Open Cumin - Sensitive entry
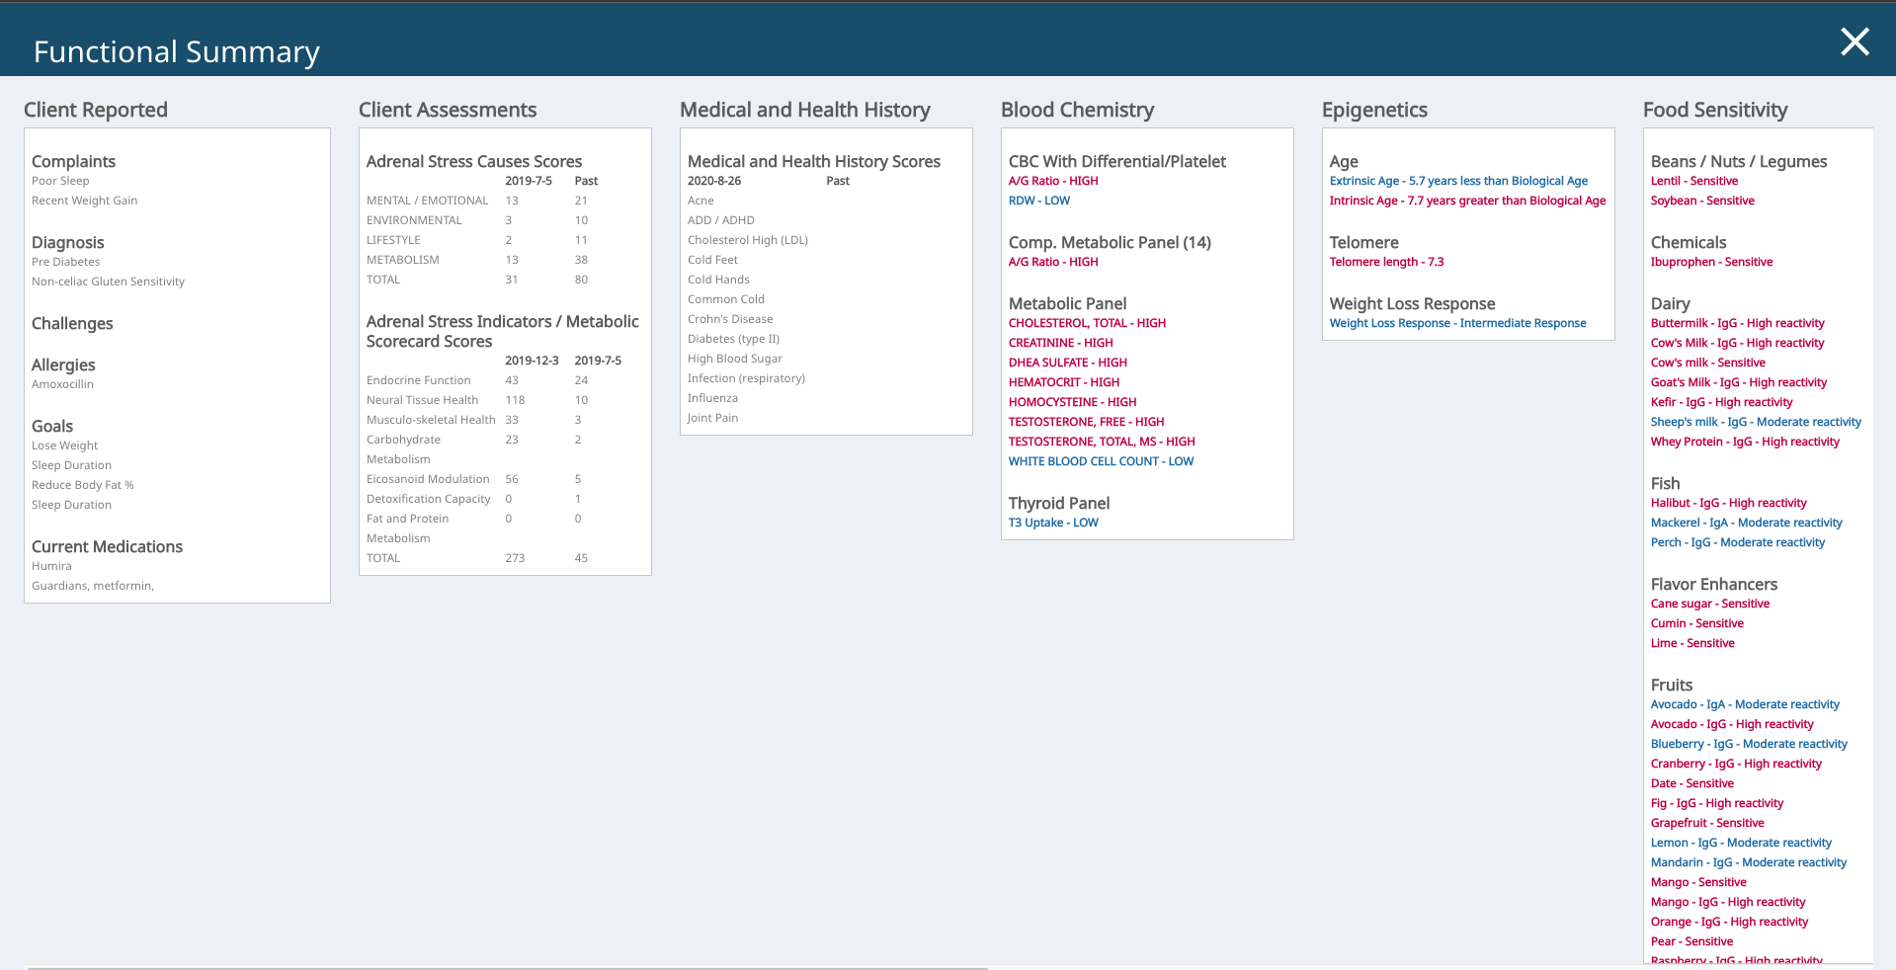 click(1696, 623)
